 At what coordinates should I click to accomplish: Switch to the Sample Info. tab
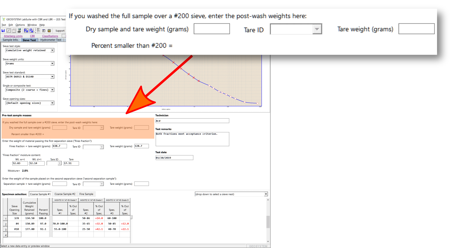(x=10, y=40)
